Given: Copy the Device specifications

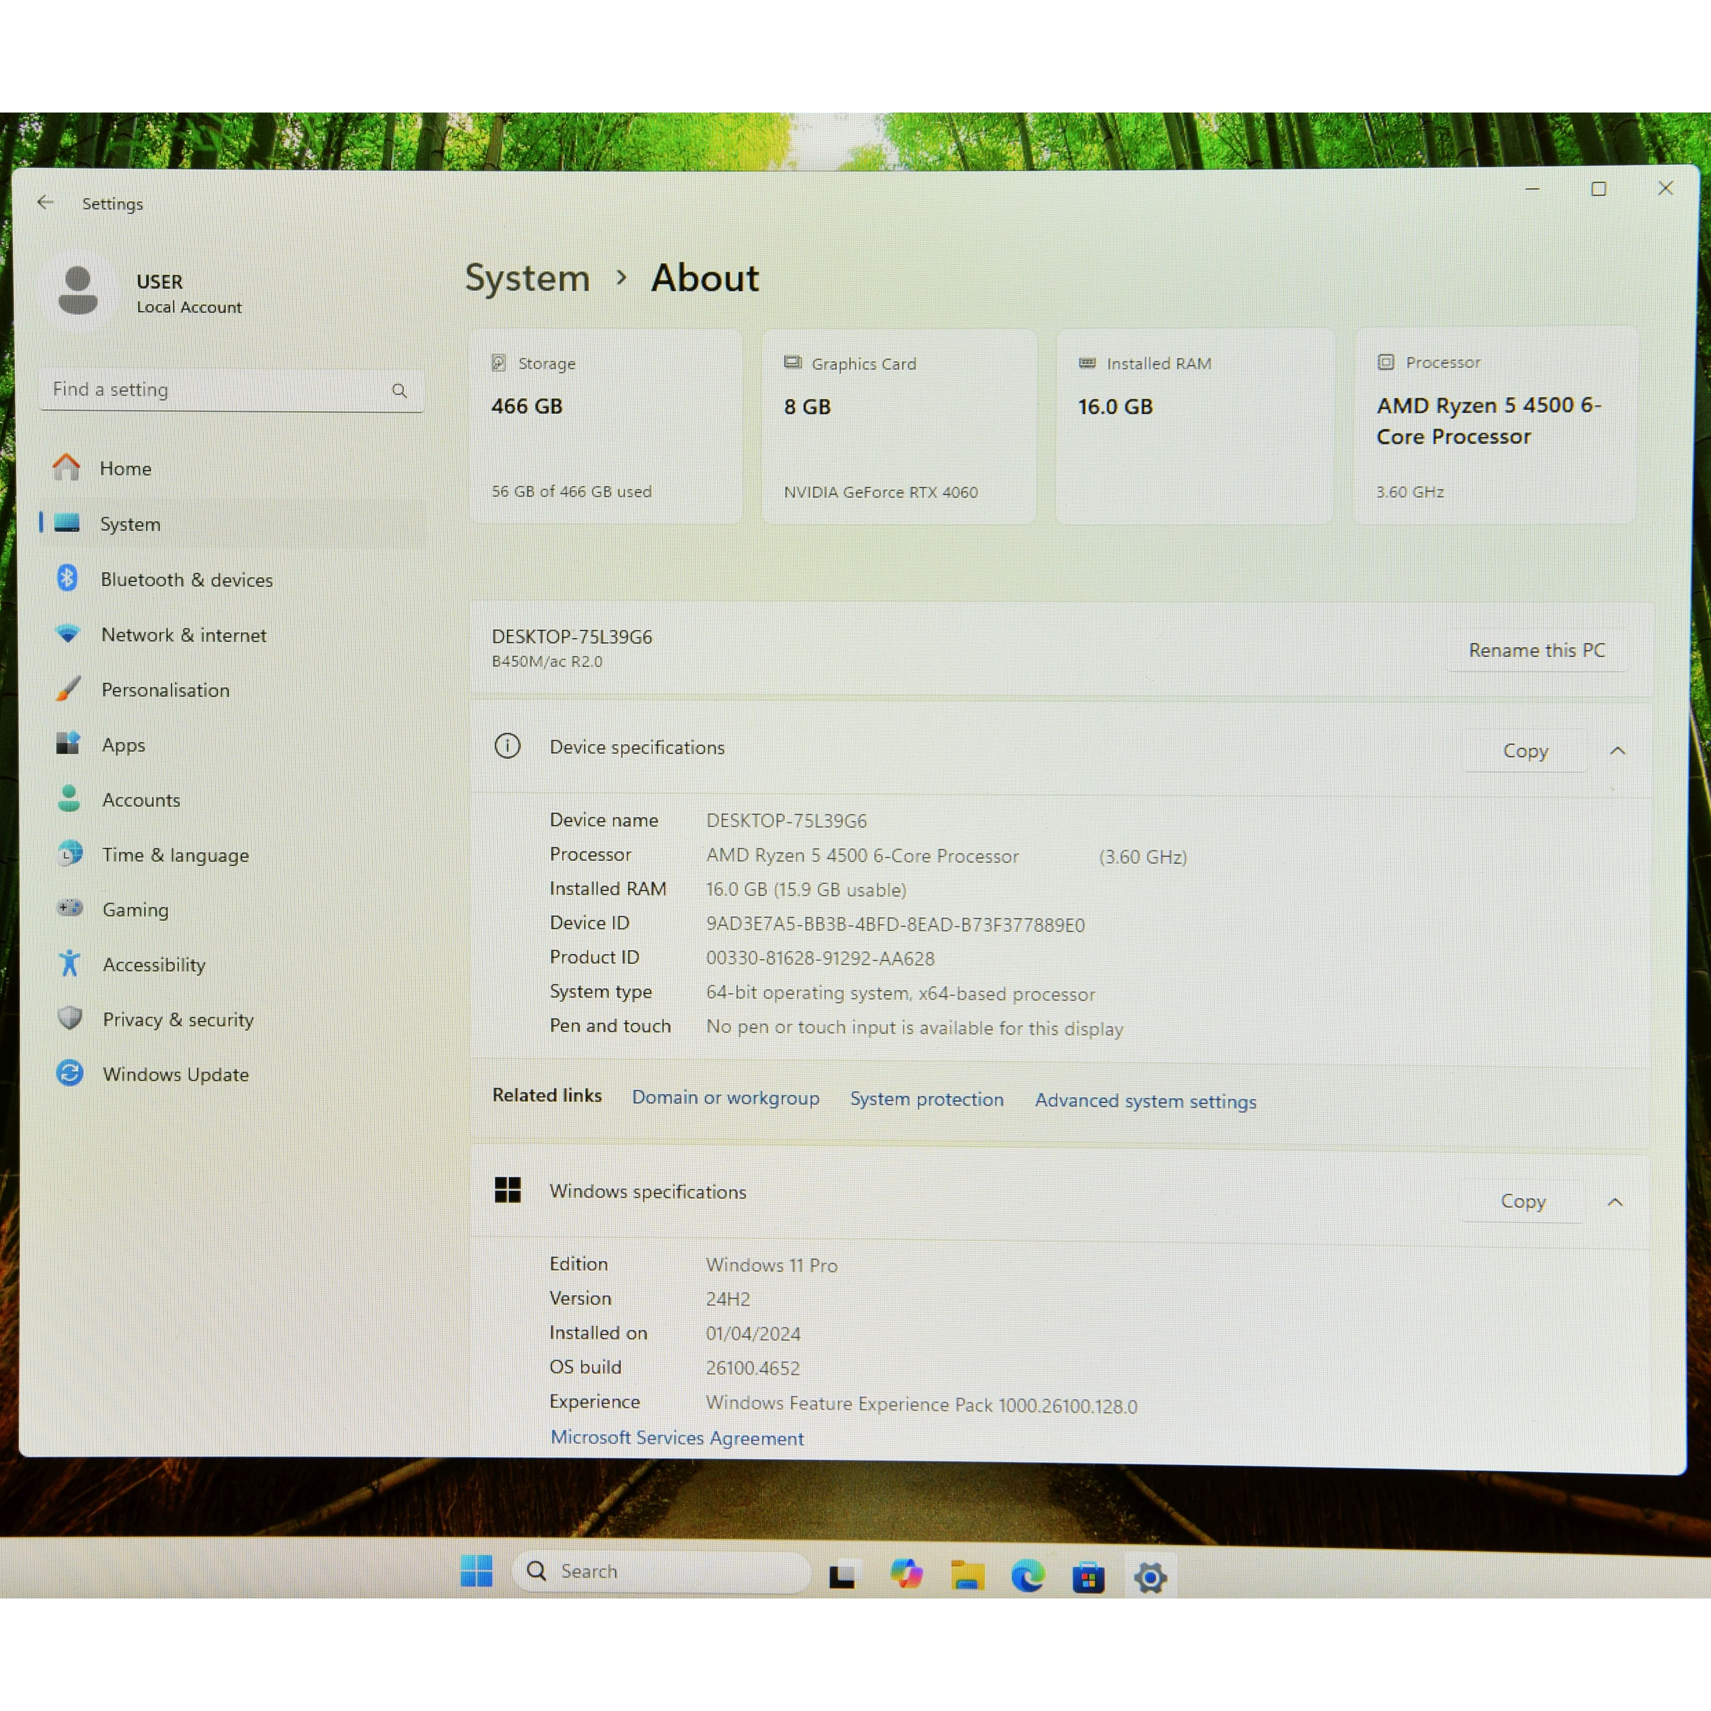Looking at the screenshot, I should click(1525, 750).
